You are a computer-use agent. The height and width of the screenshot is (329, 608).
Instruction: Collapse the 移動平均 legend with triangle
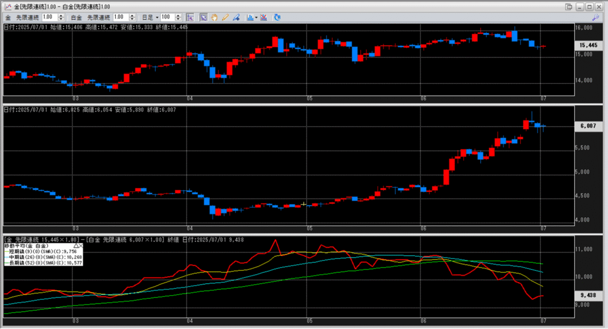coord(76,245)
